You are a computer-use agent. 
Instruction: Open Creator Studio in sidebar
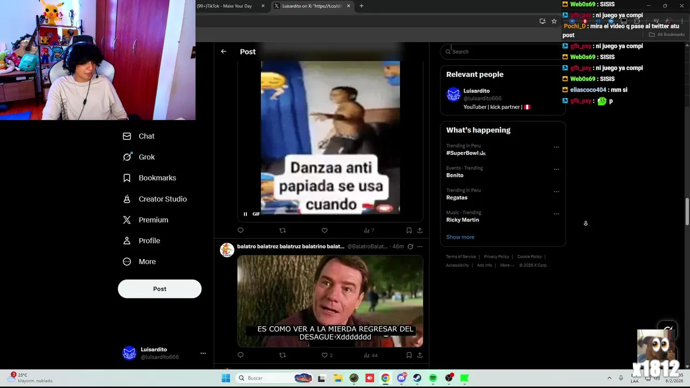[155, 199]
